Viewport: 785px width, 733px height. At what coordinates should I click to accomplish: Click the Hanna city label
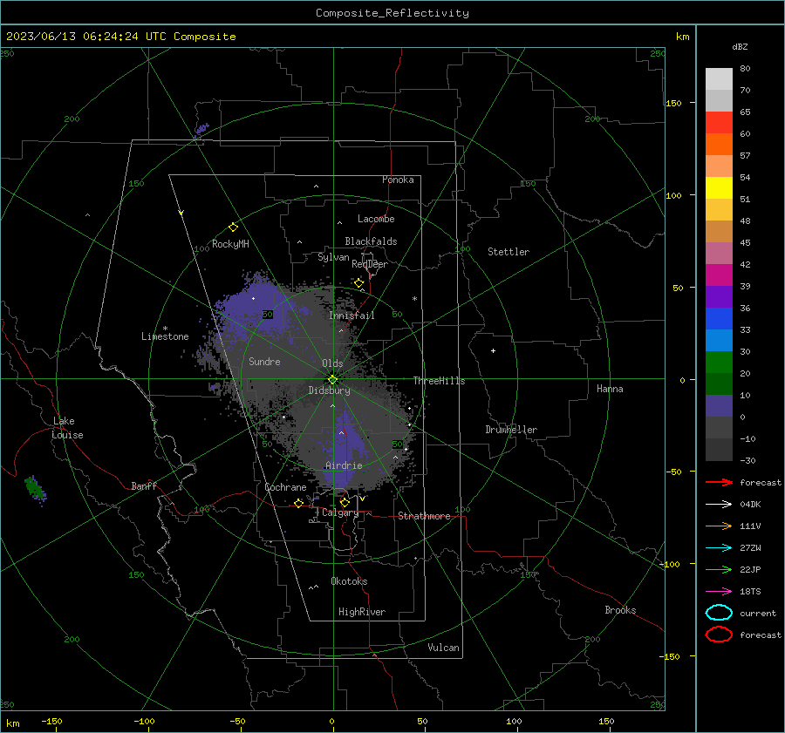[610, 389]
